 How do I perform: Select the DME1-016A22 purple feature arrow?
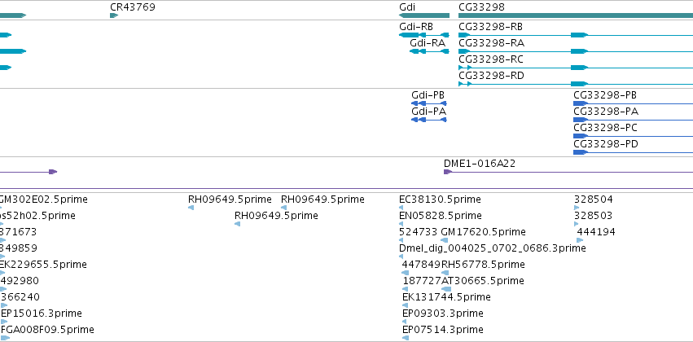448,172
